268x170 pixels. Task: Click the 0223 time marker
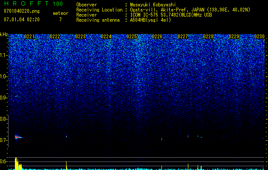[81, 37]
